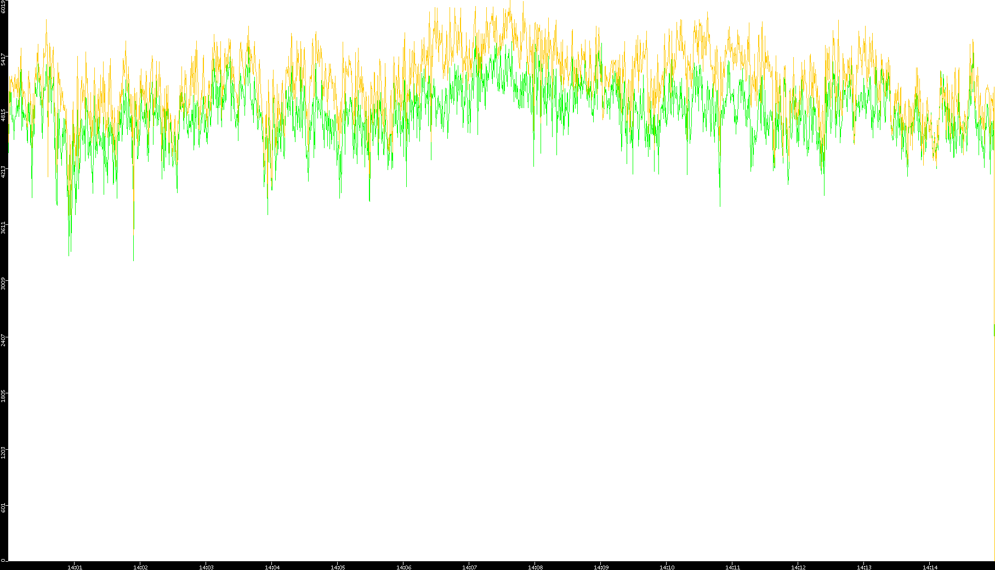Click the 14:10 time axis label

[667, 567]
